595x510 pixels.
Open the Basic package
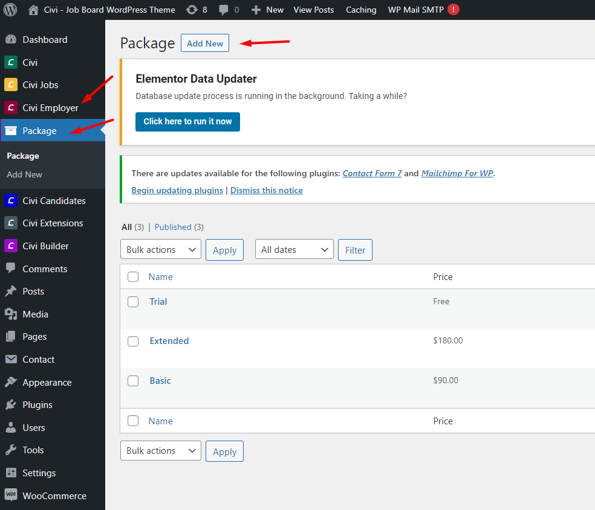160,380
